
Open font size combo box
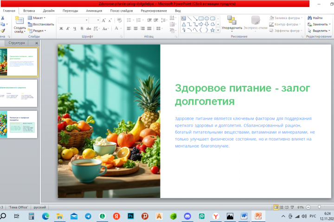pos(95,20)
